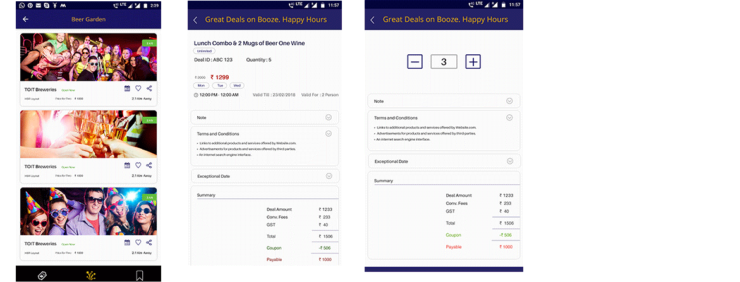740x282 pixels.
Task: Toggle the Mon day chip
Action: click(202, 85)
